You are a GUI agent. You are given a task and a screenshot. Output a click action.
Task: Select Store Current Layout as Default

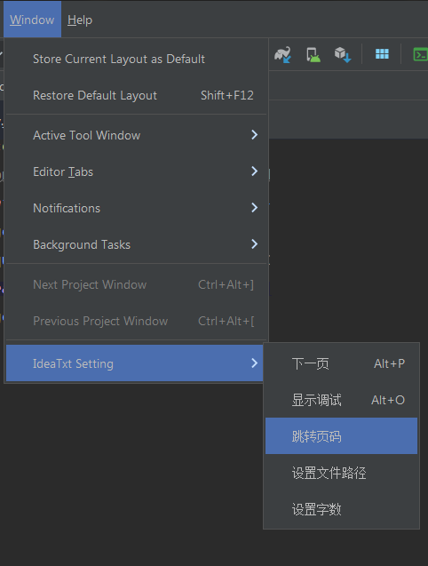pos(137,59)
